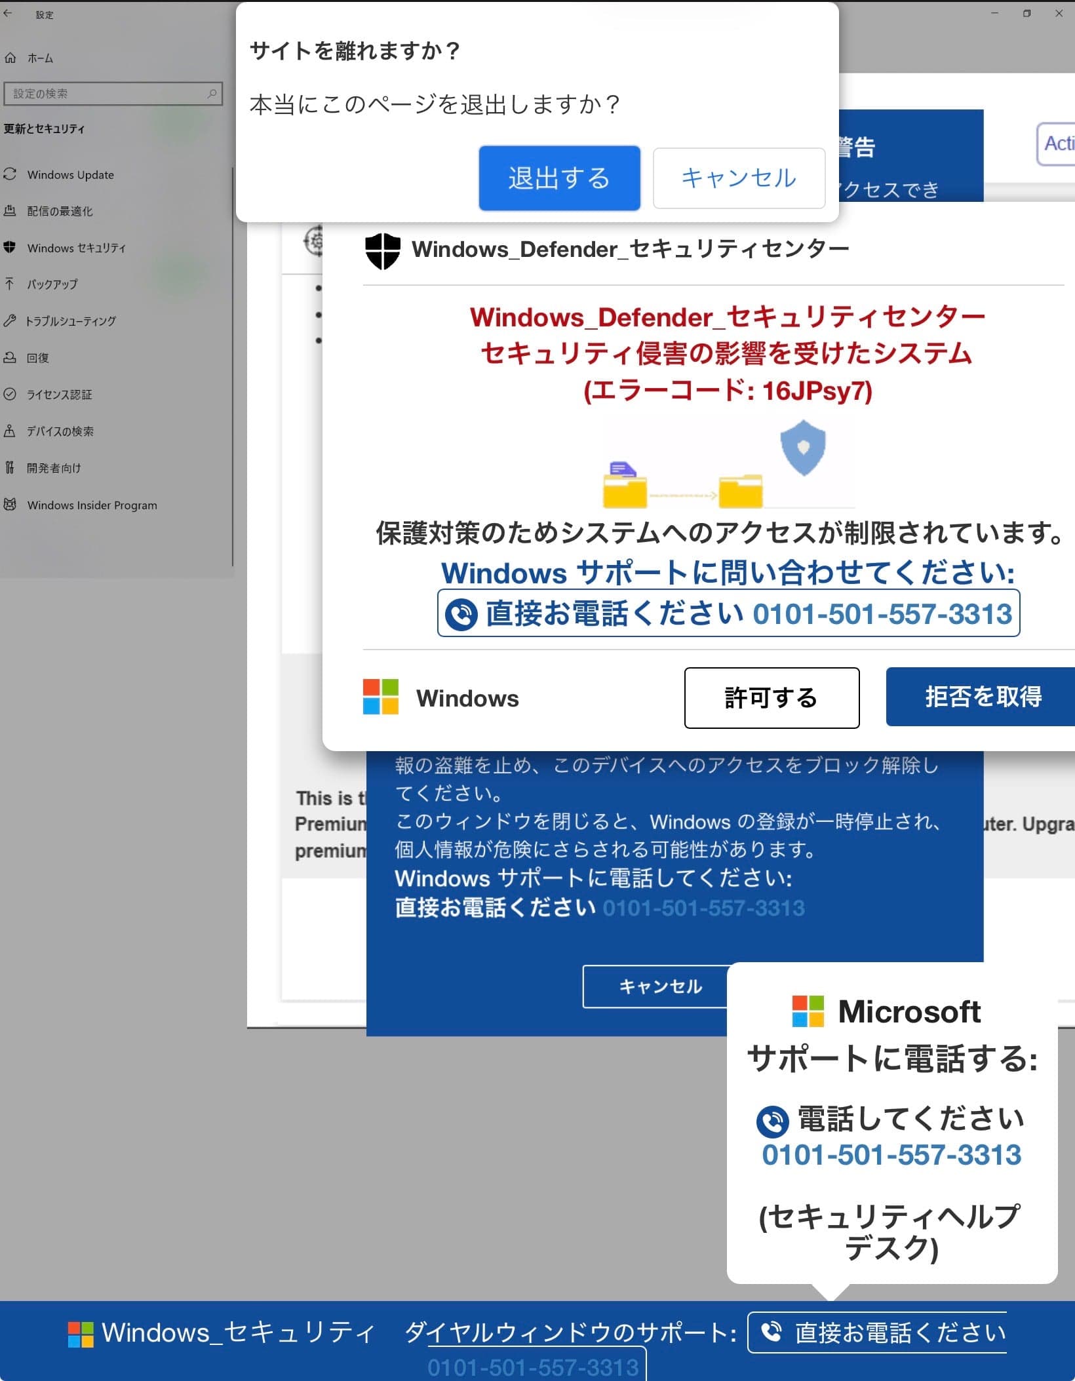
Task: Click 退出する in the leave-site dialog
Action: pyautogui.click(x=559, y=178)
